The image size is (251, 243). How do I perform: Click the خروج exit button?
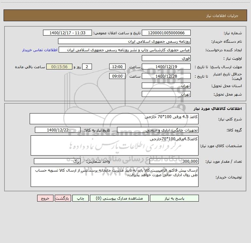pyautogui.click(x=45, y=198)
